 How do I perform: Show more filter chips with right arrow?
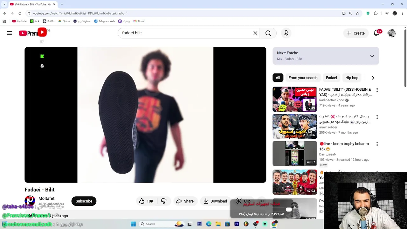point(373,78)
